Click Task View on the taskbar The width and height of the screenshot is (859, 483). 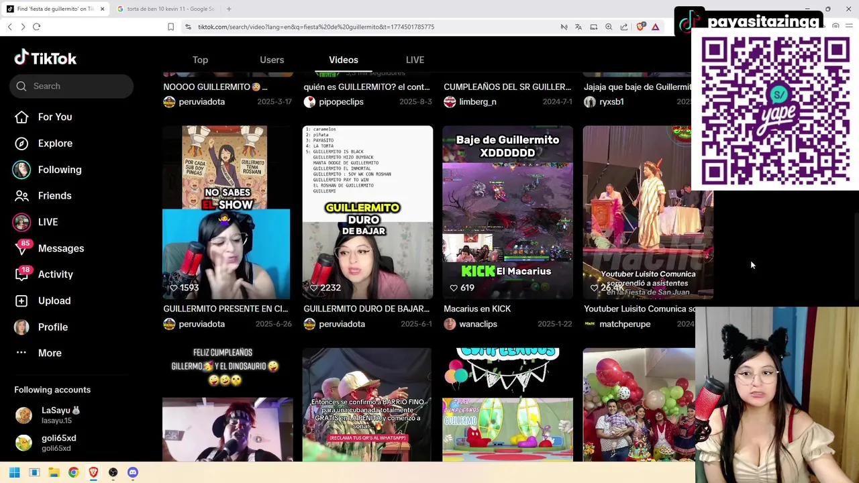pos(34,472)
